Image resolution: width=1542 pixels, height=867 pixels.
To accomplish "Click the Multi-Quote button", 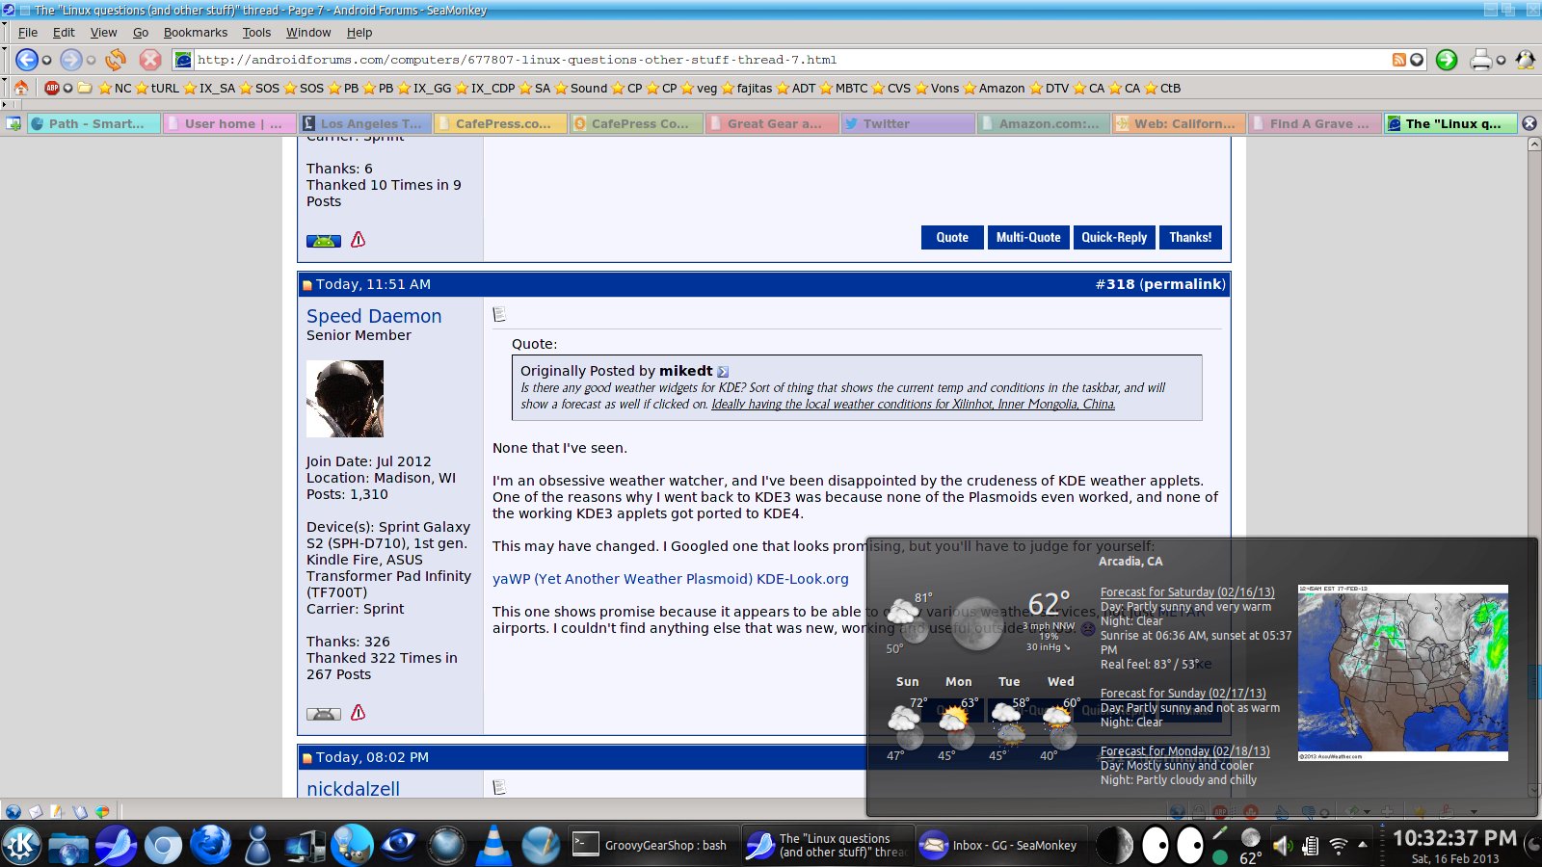I will click(x=1028, y=237).
